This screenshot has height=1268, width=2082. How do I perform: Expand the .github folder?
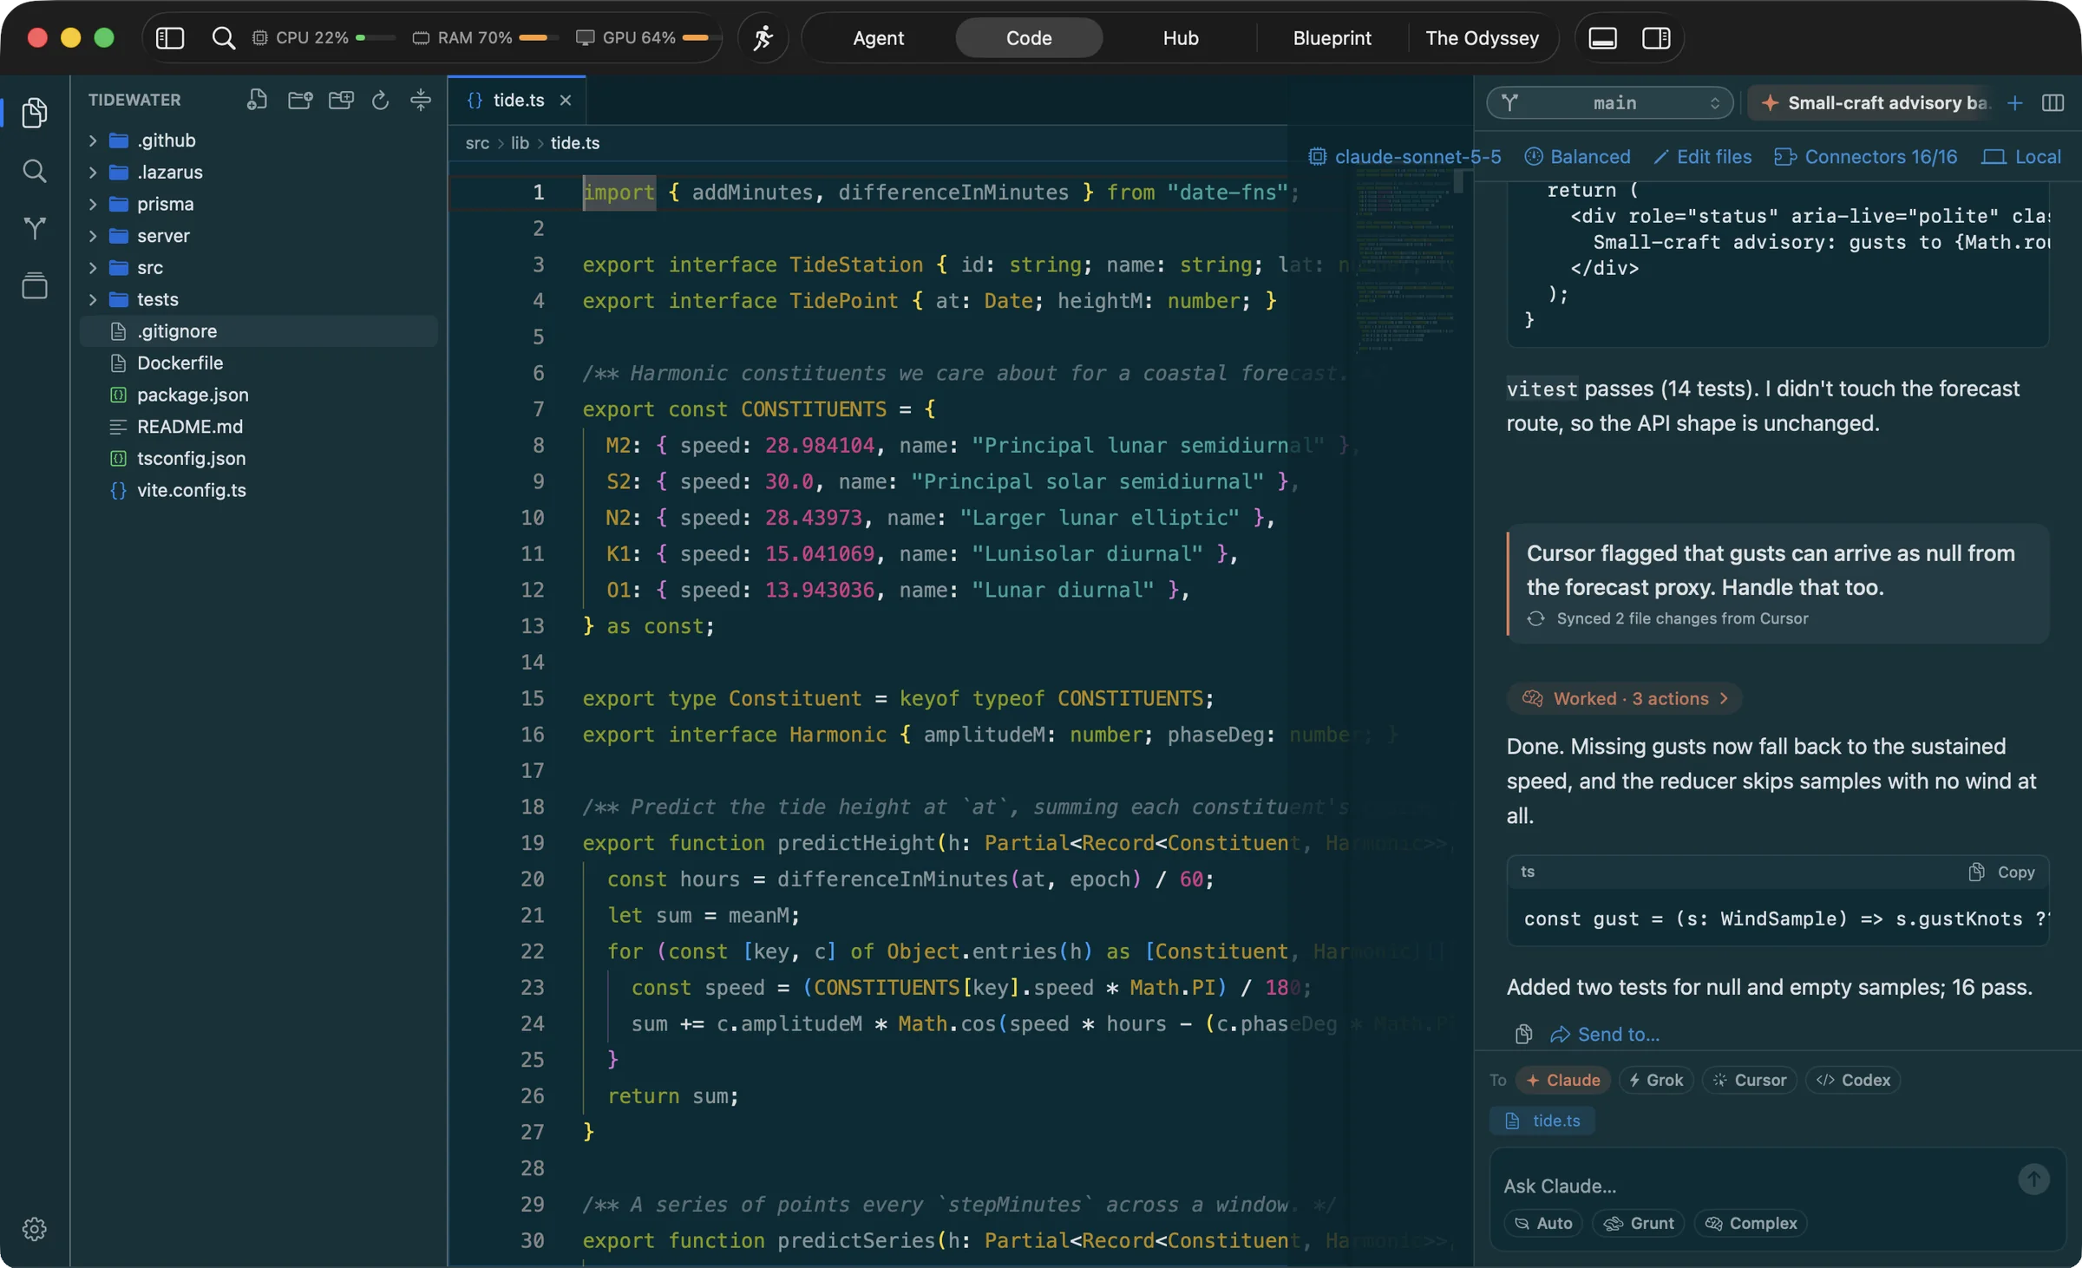tap(259, 141)
